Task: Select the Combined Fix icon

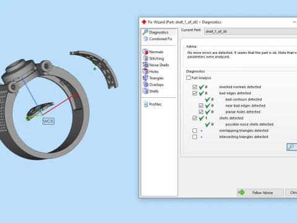Action: point(145,39)
